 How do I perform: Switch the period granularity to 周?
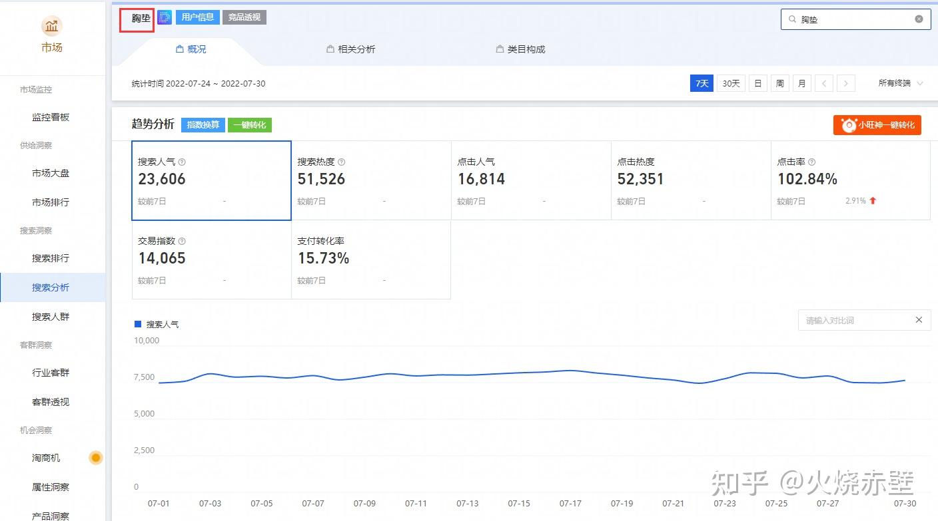tap(779, 83)
